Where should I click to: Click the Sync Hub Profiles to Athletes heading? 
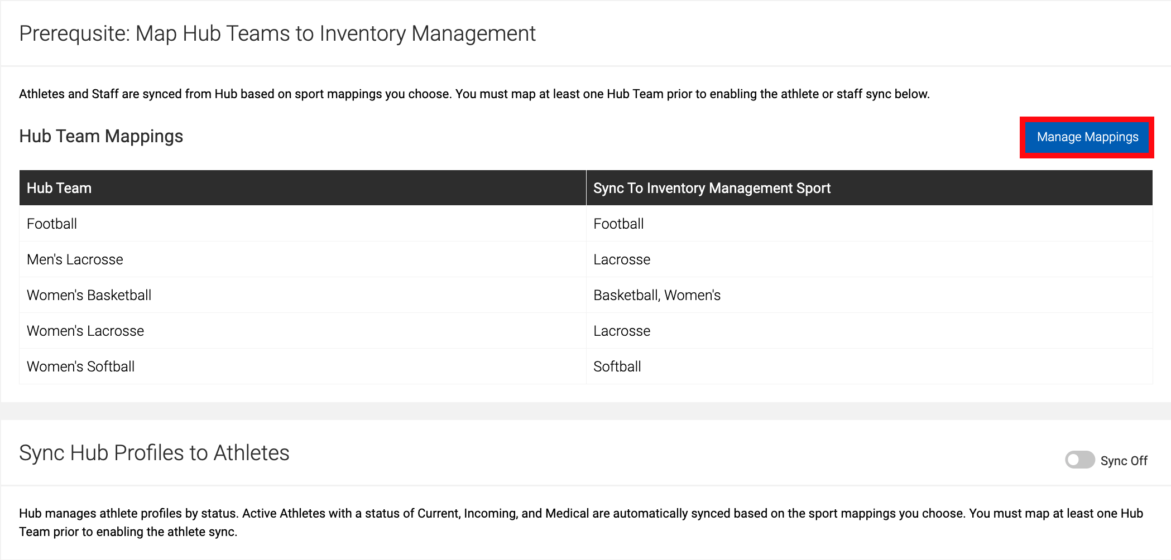point(155,453)
